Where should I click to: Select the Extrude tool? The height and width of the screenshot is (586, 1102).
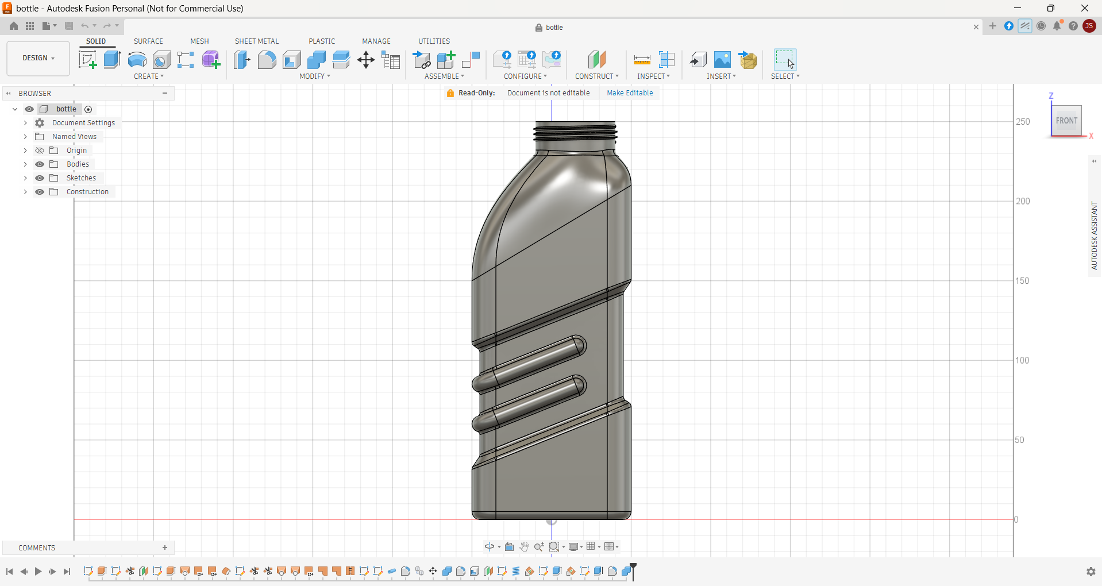(x=112, y=60)
